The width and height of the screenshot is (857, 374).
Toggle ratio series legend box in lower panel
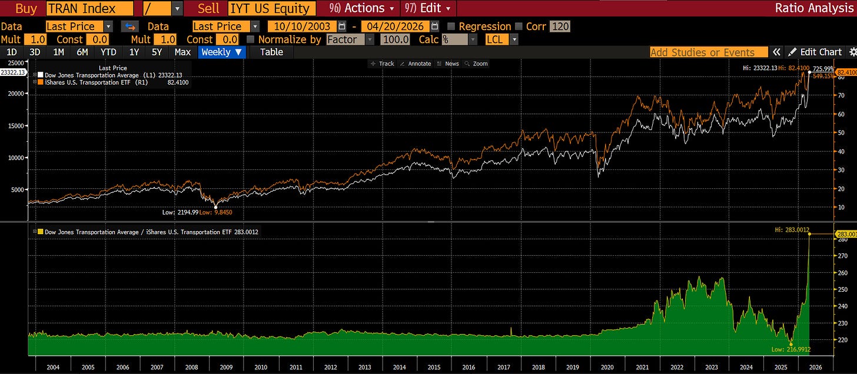(x=40, y=232)
